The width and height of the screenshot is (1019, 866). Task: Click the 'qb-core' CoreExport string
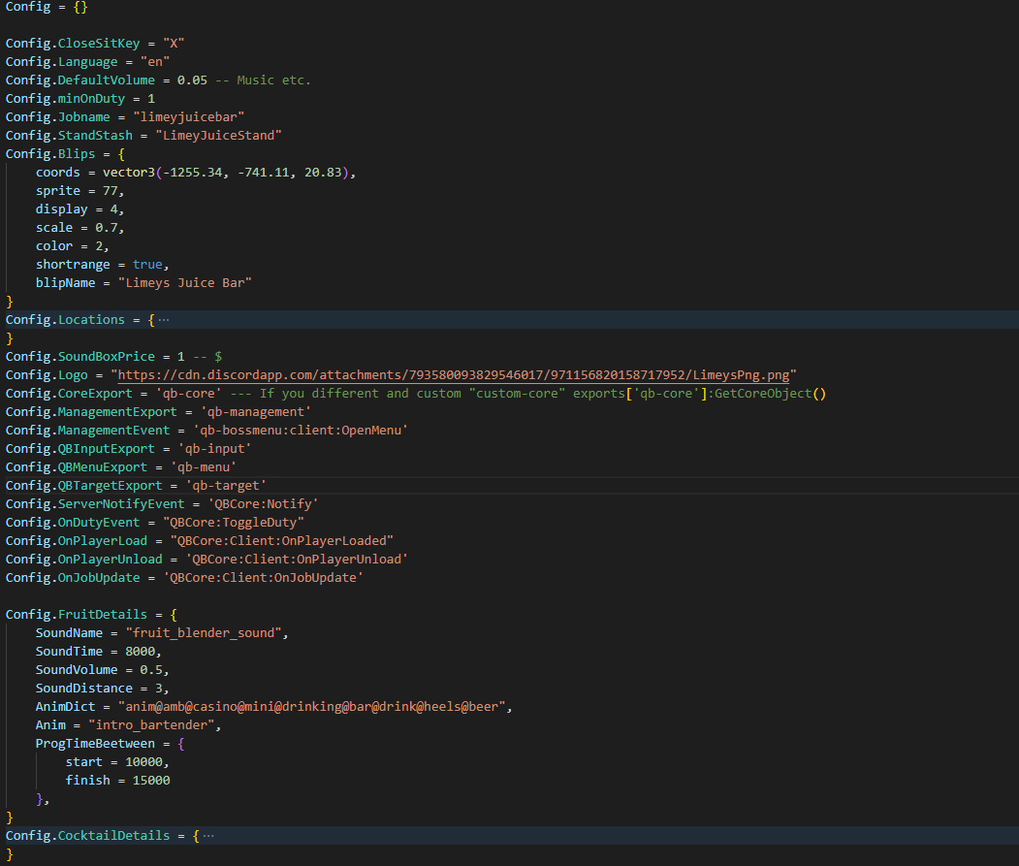pyautogui.click(x=188, y=394)
